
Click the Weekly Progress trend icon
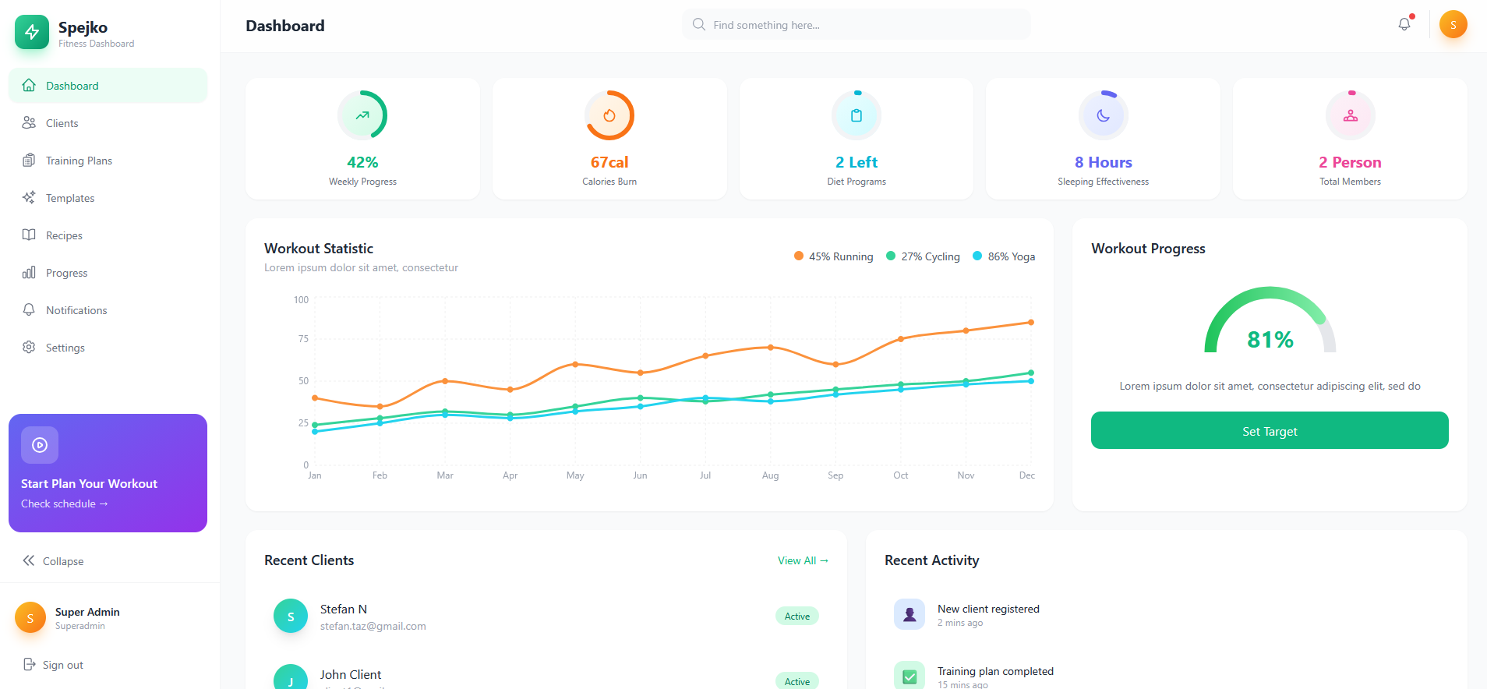pos(362,115)
